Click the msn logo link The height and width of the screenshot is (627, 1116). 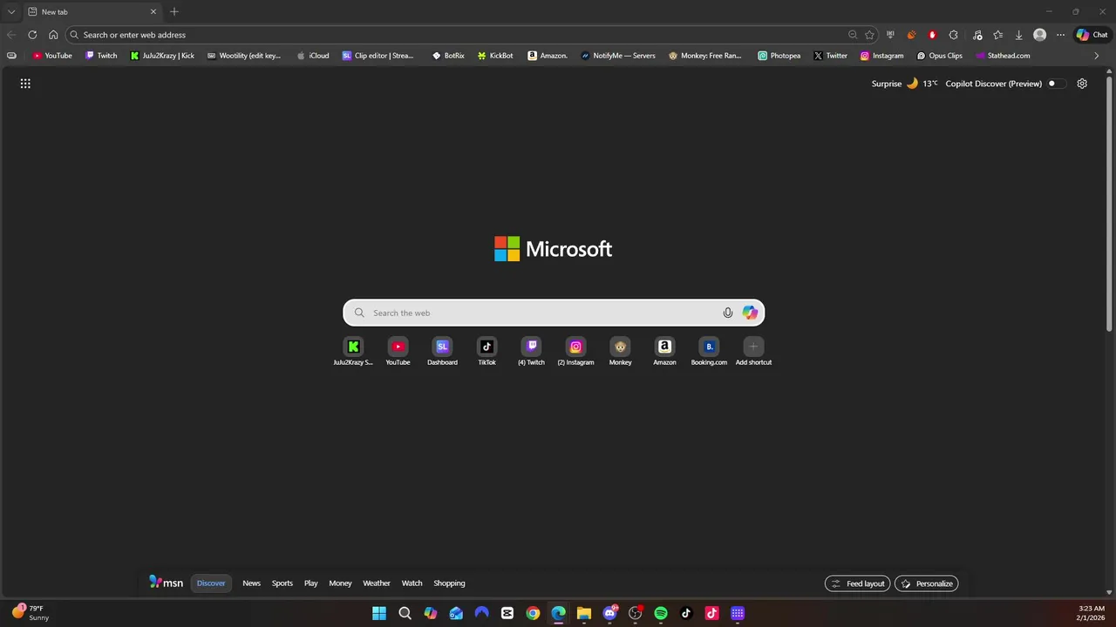pos(166,583)
